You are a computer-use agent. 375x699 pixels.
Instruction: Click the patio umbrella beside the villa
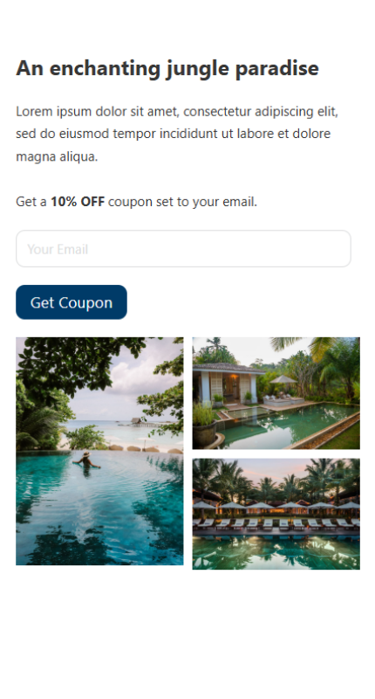click(x=283, y=380)
